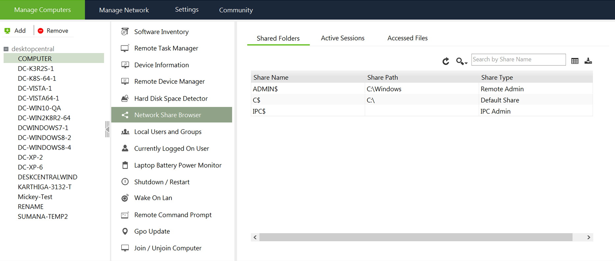The height and width of the screenshot is (261, 615).
Task: Collapse the desktopcentral domain tree
Action: [x=6, y=49]
